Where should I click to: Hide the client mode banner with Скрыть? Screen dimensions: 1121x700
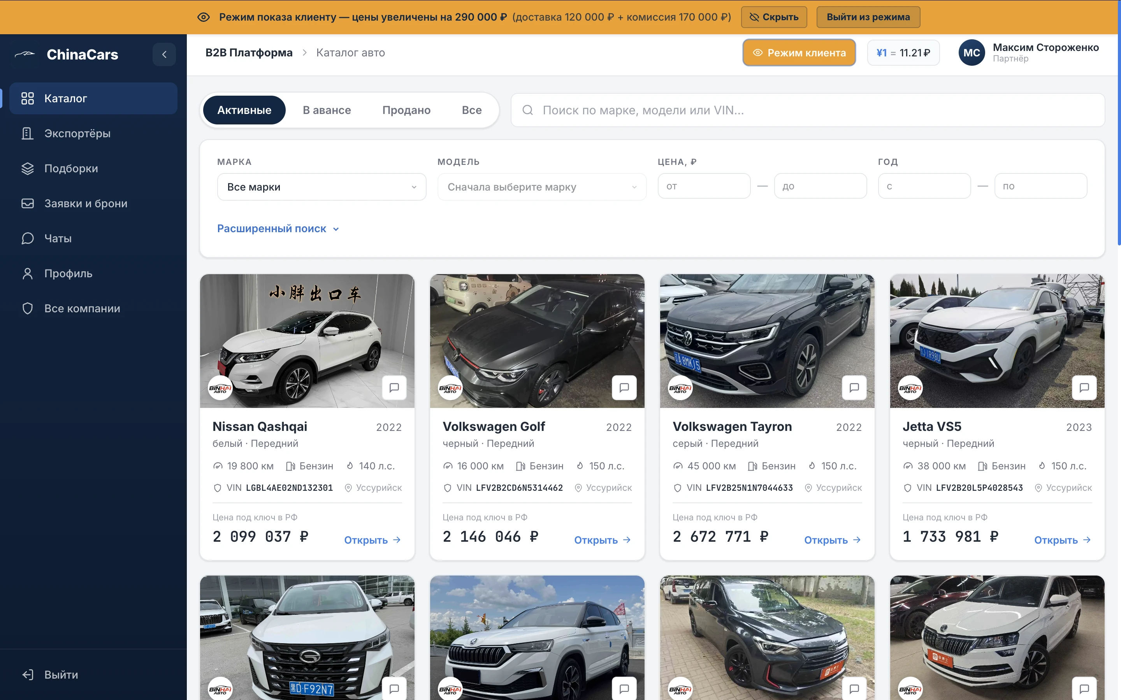(774, 17)
